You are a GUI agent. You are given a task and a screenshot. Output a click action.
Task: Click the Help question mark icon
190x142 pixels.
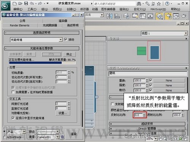coord(167,3)
